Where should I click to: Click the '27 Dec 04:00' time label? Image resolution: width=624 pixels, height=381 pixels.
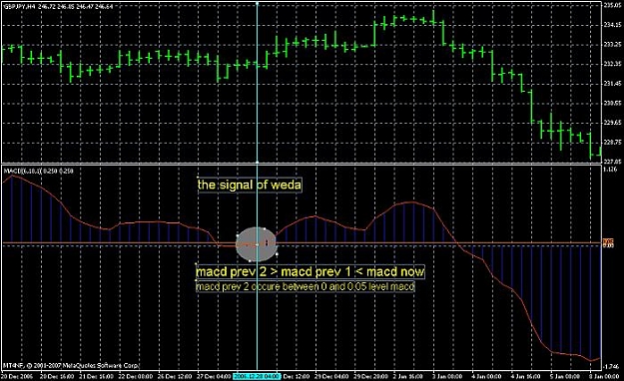click(x=214, y=376)
